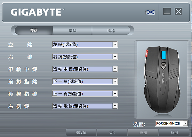This screenshot has width=192, height=137.
Task: Switch to the 滾輪 tab
Action: (x=72, y=30)
